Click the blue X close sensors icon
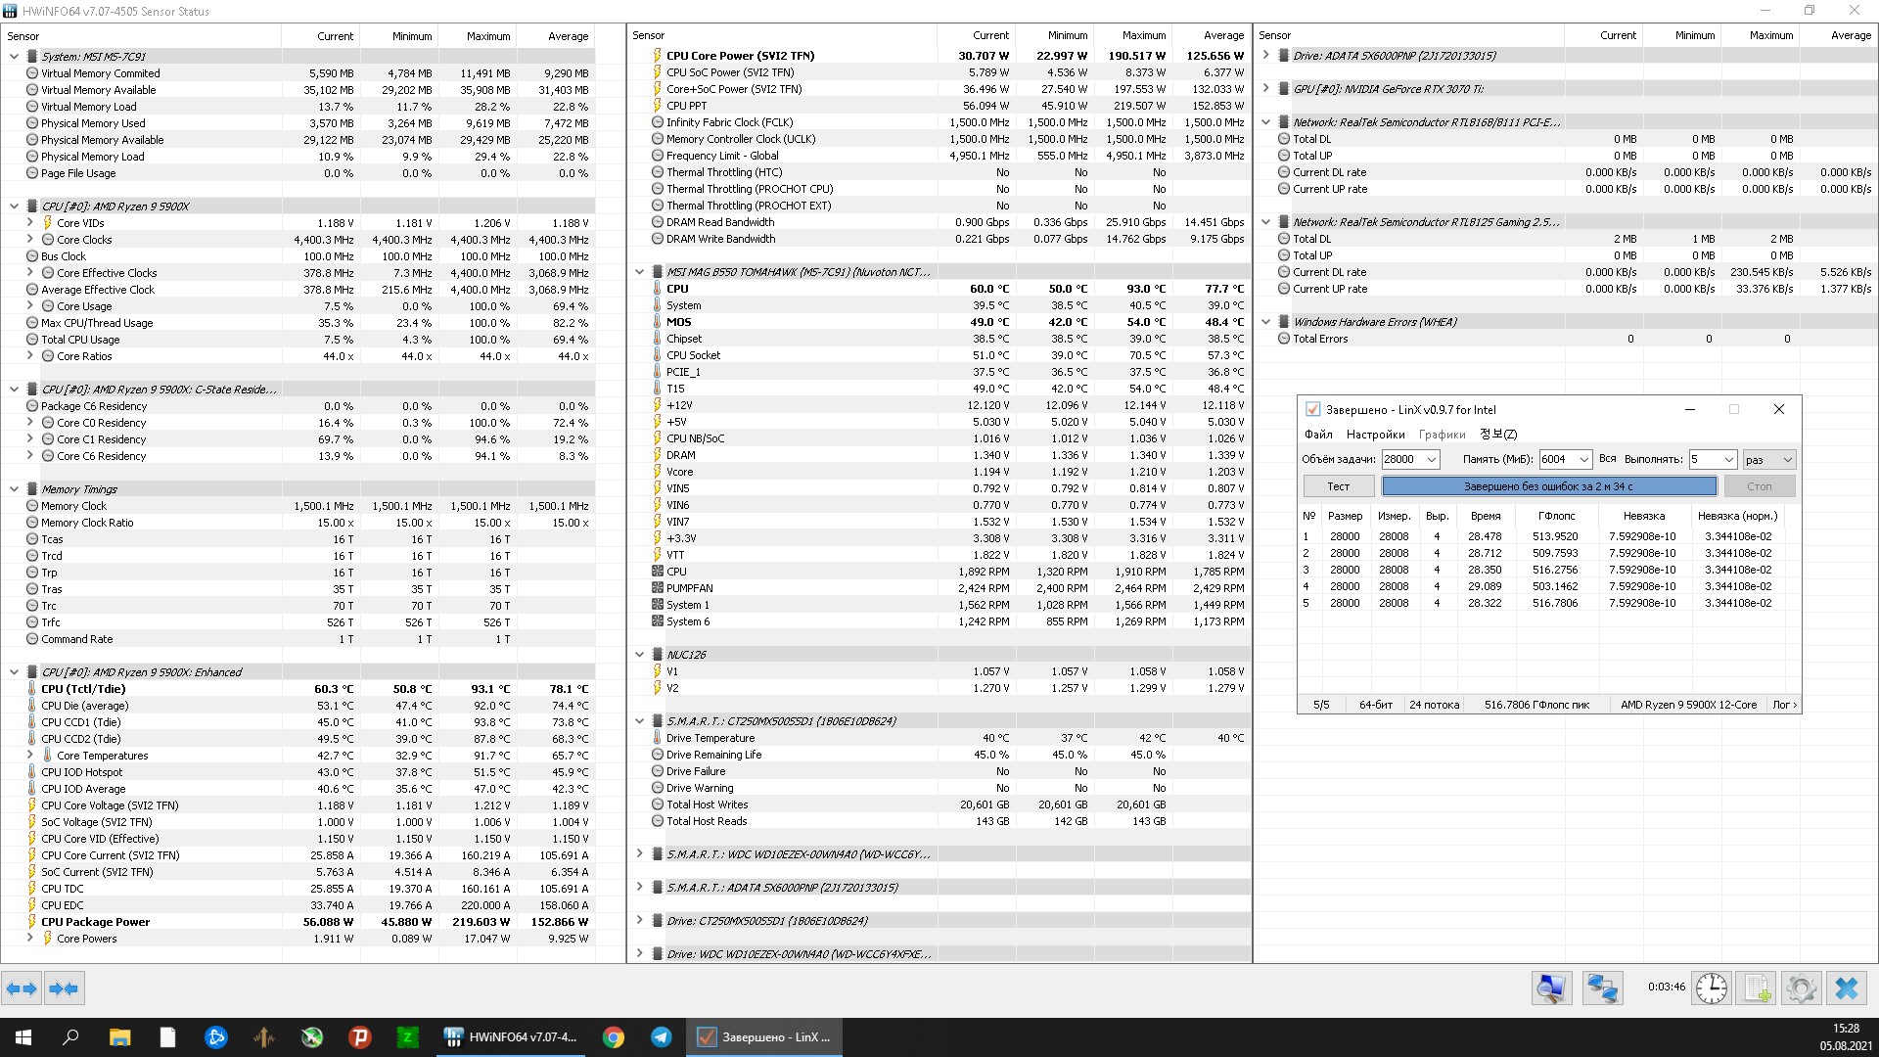Viewport: 1879px width, 1057px height. pos(1847,988)
